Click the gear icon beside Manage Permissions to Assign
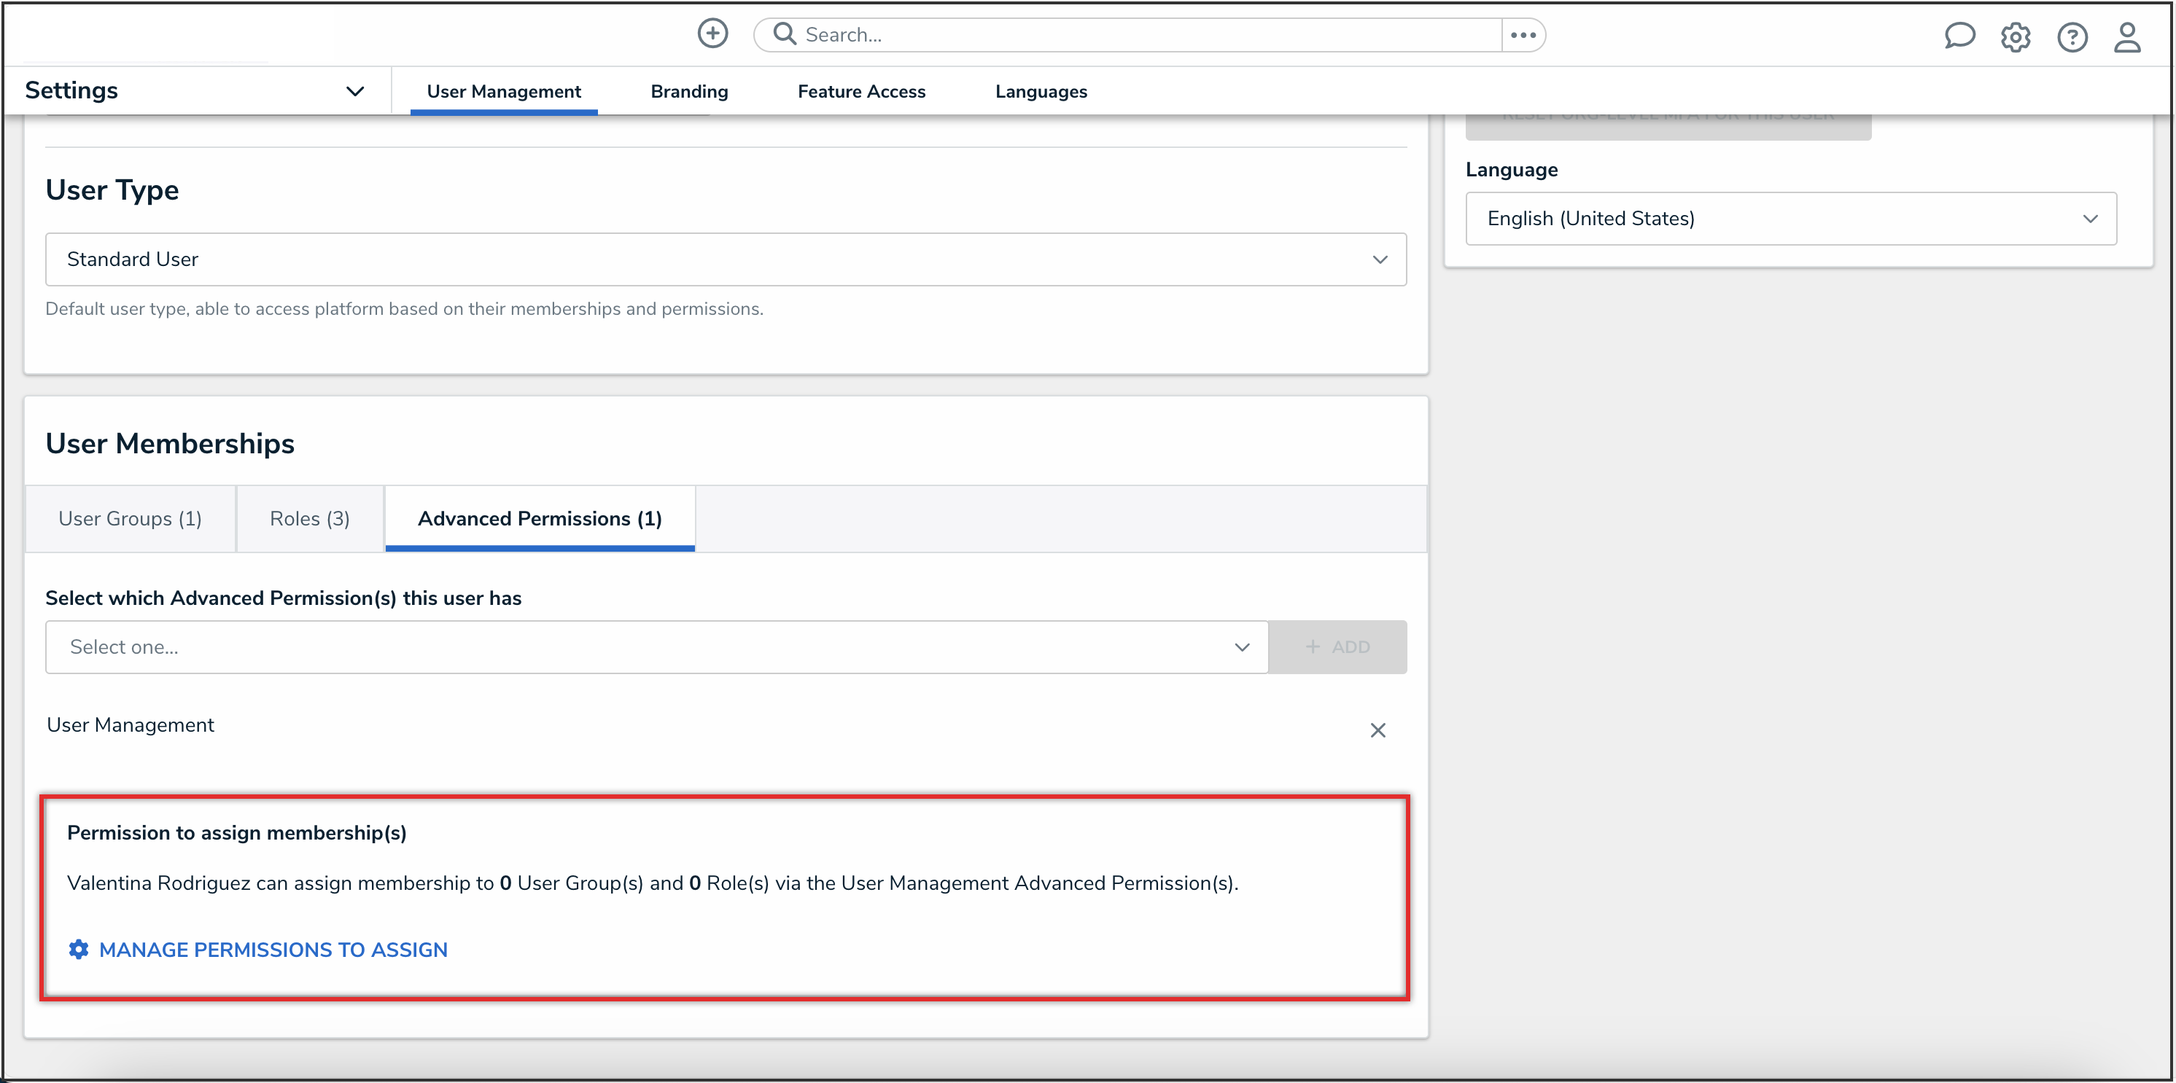 point(78,949)
